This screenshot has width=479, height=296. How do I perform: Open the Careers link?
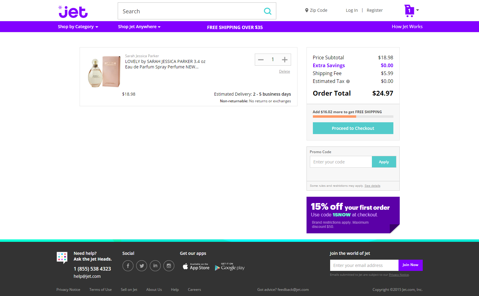(x=194, y=290)
